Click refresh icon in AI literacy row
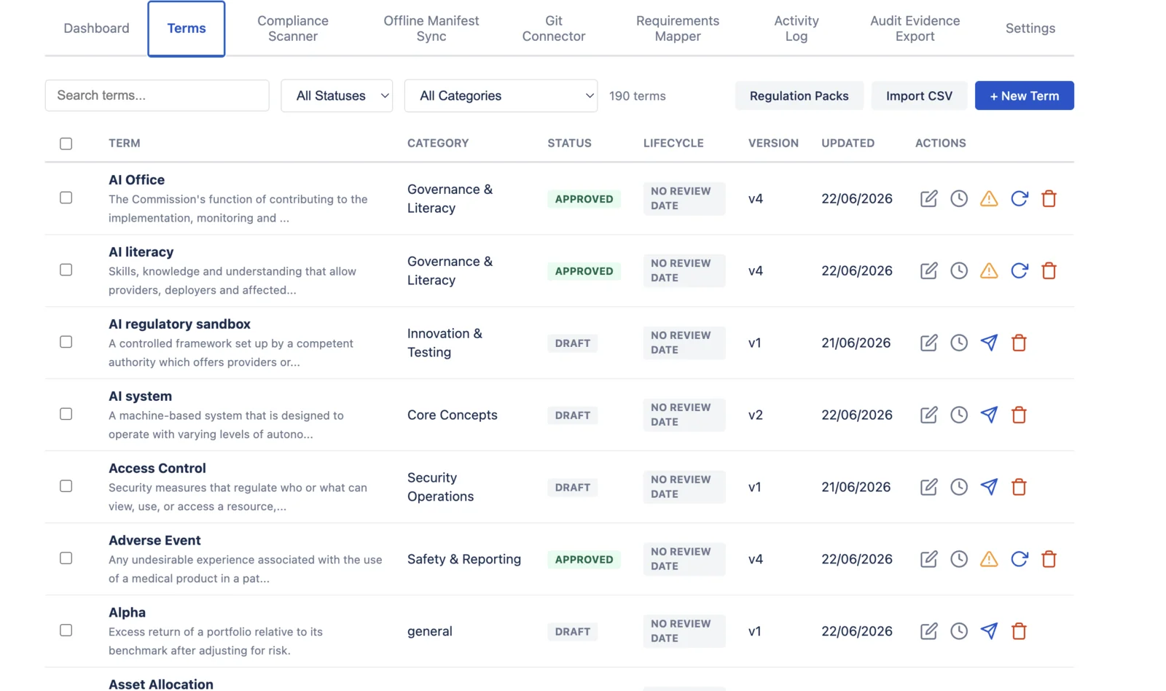Viewport: 1166px width, 691px height. click(x=1020, y=270)
